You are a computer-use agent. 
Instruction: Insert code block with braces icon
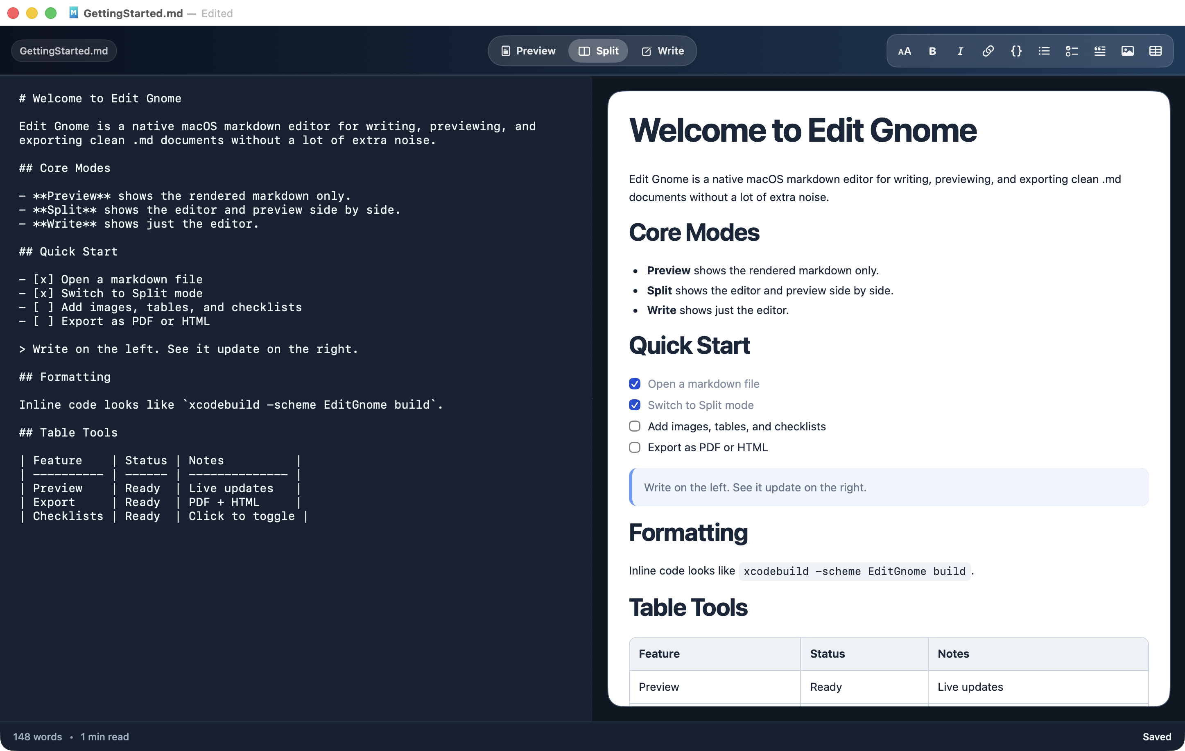pos(1016,51)
